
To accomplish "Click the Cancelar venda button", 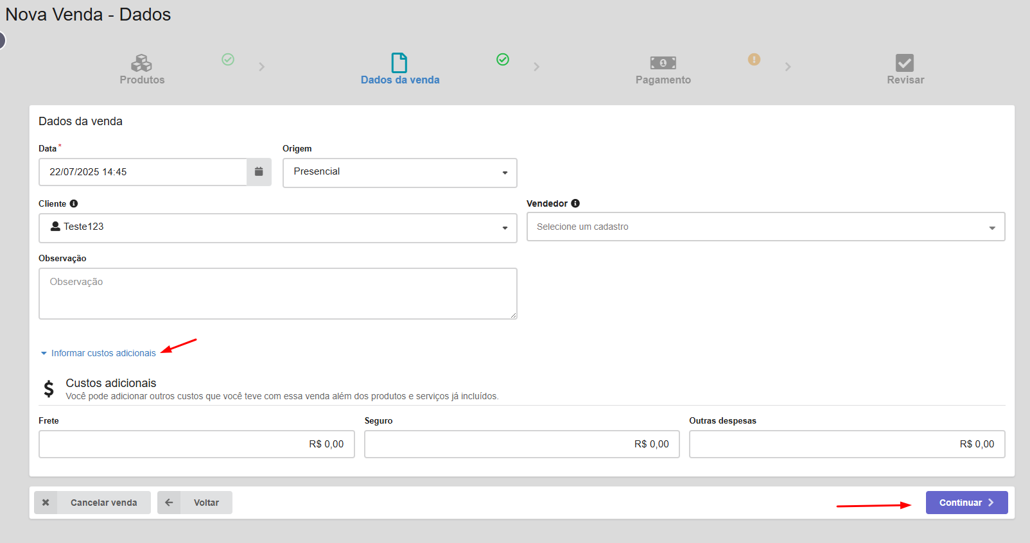I will [x=92, y=503].
